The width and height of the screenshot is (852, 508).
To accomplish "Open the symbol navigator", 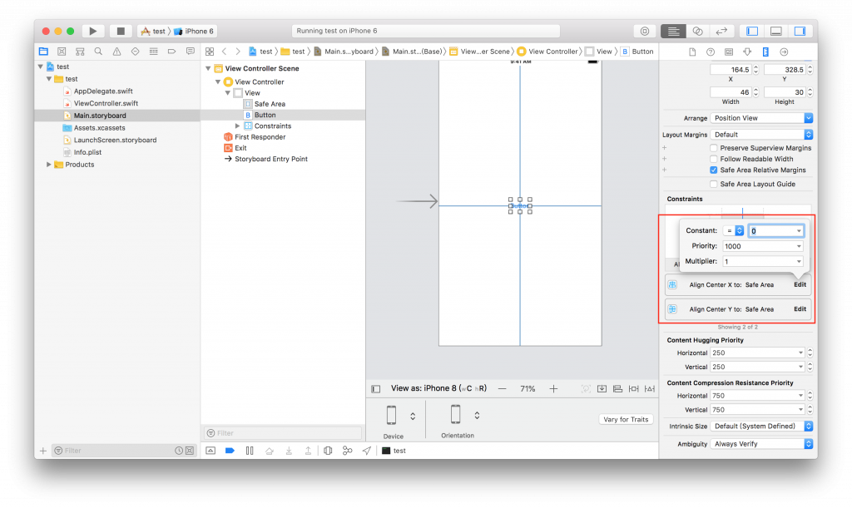I will [x=80, y=52].
